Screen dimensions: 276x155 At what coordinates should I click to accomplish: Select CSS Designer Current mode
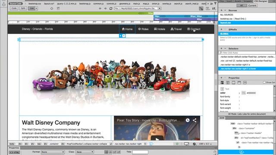point(252,6)
